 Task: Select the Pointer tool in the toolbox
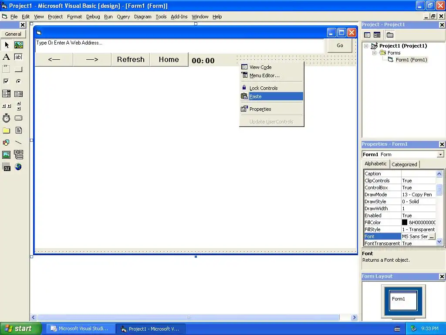pyautogui.click(x=7, y=45)
